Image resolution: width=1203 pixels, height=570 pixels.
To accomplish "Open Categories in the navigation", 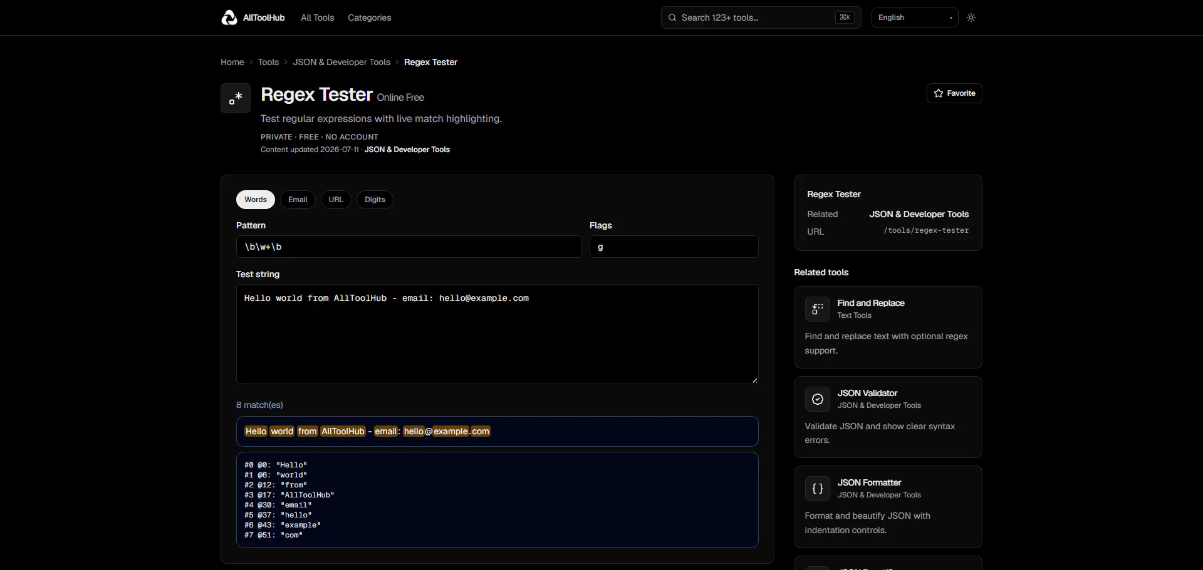I will (x=370, y=18).
